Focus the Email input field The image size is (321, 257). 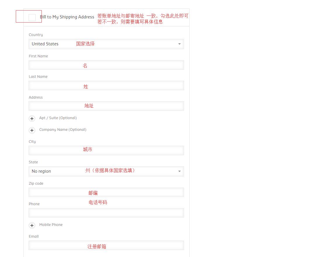[x=106, y=245]
